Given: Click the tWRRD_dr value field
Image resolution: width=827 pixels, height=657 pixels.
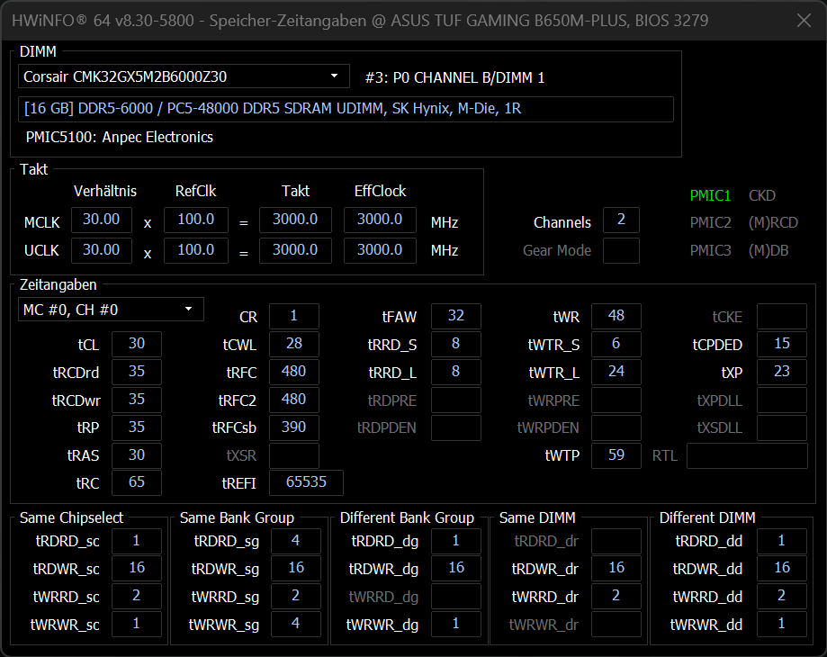Looking at the screenshot, I should pyautogui.click(x=616, y=597).
